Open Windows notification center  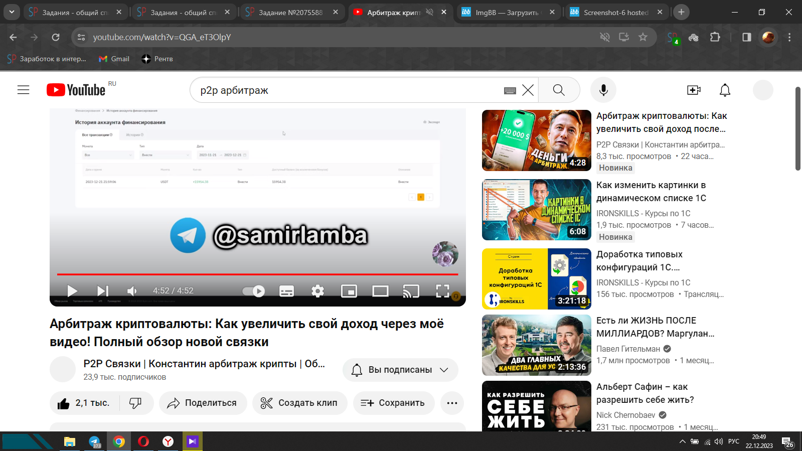tap(787, 441)
